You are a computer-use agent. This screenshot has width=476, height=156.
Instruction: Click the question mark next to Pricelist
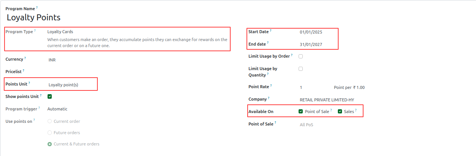point(23,70)
